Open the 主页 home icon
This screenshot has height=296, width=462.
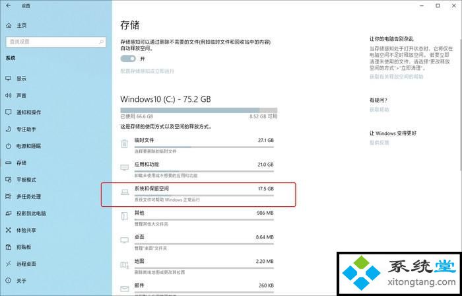[9, 26]
